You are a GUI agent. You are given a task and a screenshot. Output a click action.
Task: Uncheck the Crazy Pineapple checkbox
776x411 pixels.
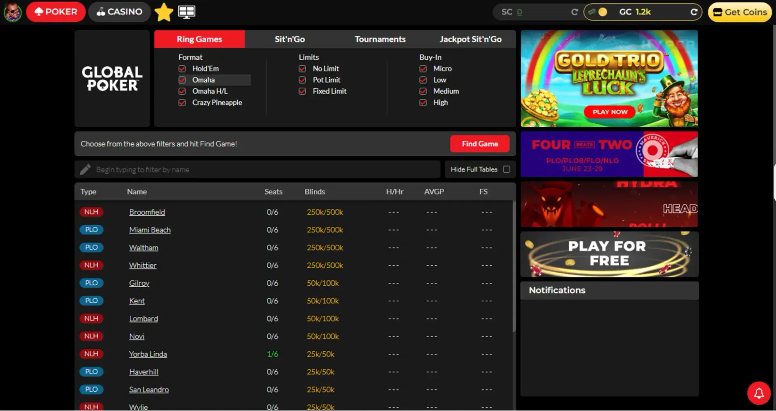[182, 102]
